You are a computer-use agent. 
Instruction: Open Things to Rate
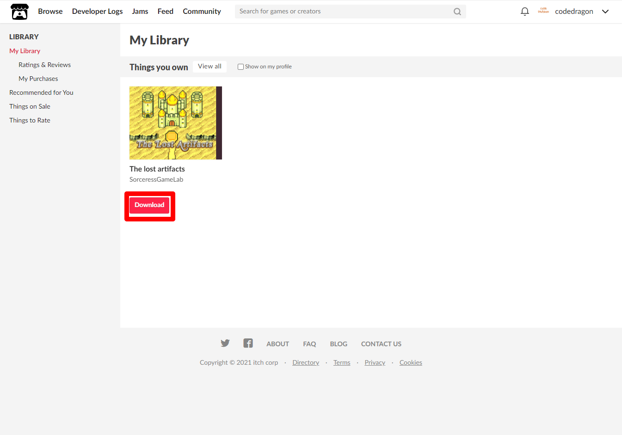pos(30,120)
